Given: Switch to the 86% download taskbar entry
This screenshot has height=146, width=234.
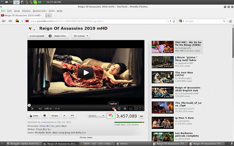Looking at the screenshot, I should 97,144.
